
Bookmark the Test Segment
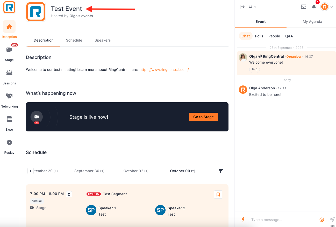[x=218, y=195]
